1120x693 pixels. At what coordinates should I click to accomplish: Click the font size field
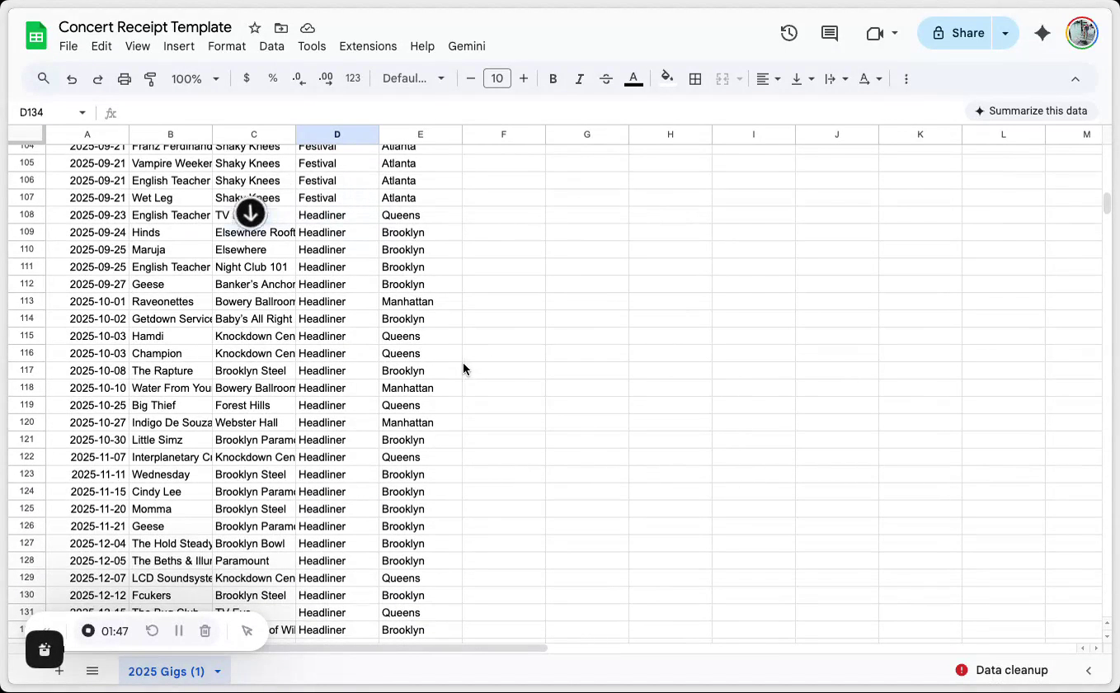497,79
